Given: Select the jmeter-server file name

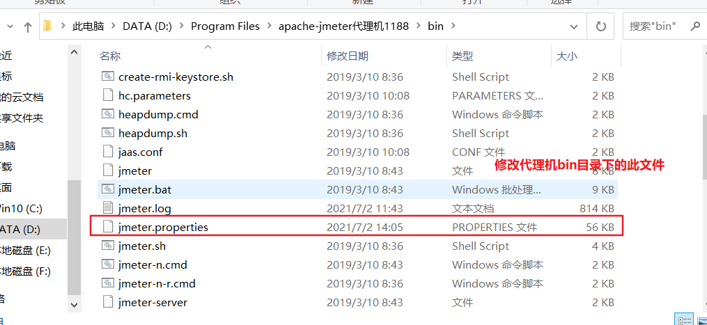Looking at the screenshot, I should 153,302.
